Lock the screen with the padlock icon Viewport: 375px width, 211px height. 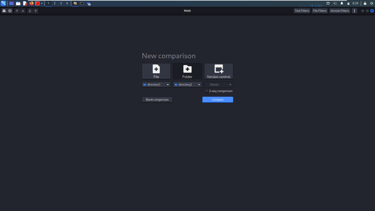[365, 3]
